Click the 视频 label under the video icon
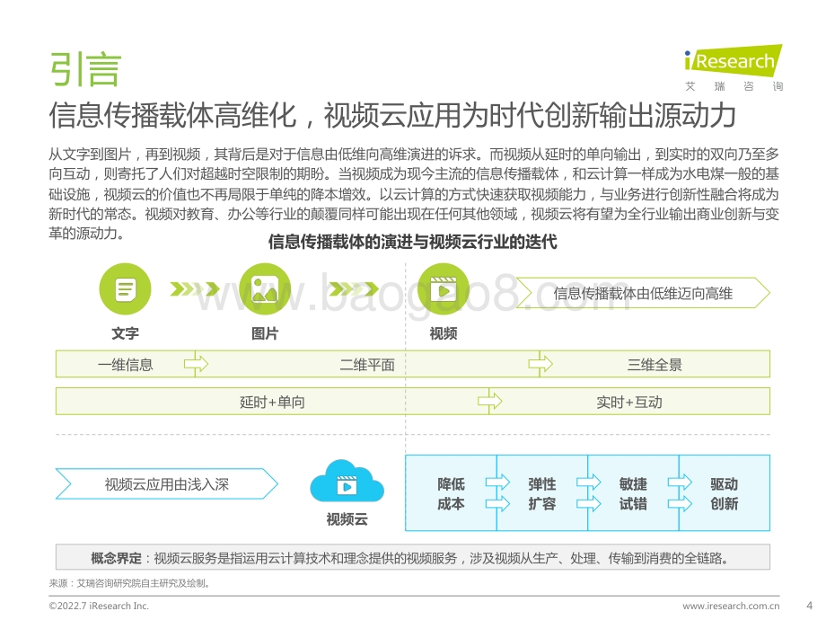This screenshot has height=620, width=826. coord(443,333)
